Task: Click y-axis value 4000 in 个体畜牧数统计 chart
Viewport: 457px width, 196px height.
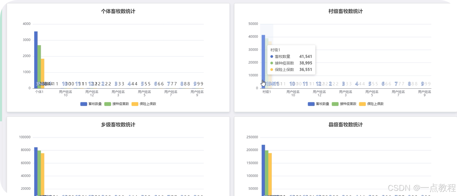Action: [x=27, y=24]
